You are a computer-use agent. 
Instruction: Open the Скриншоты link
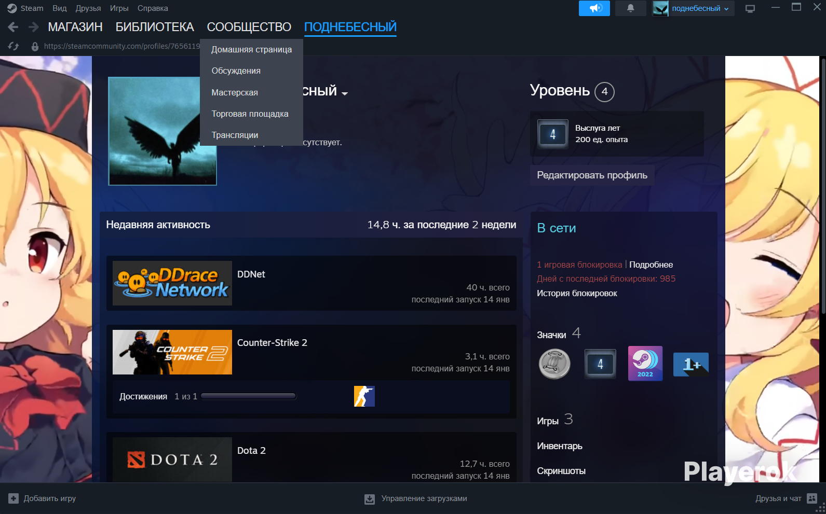click(561, 471)
